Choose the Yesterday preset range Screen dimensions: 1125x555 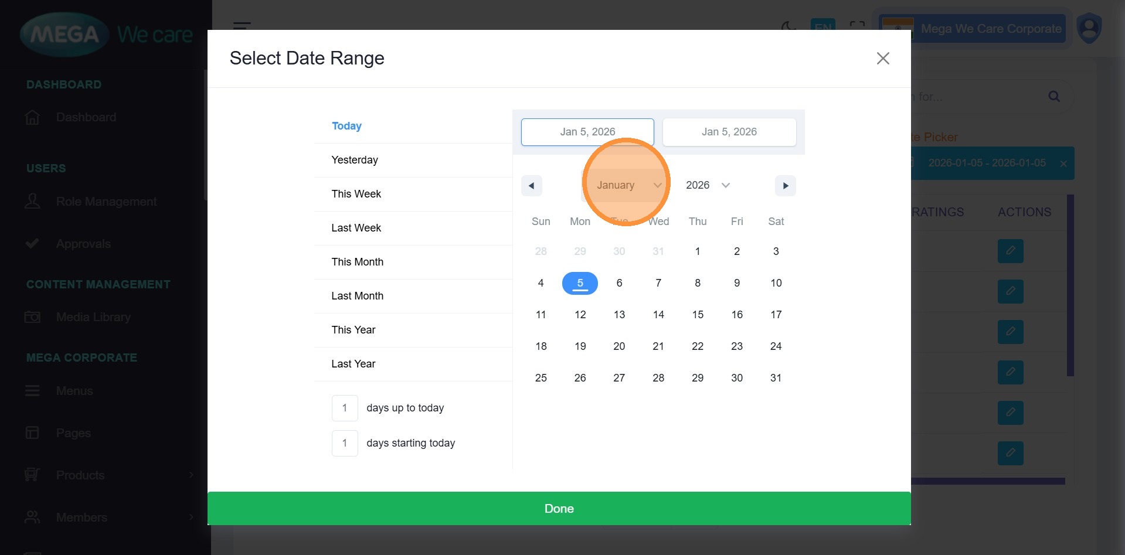click(354, 160)
